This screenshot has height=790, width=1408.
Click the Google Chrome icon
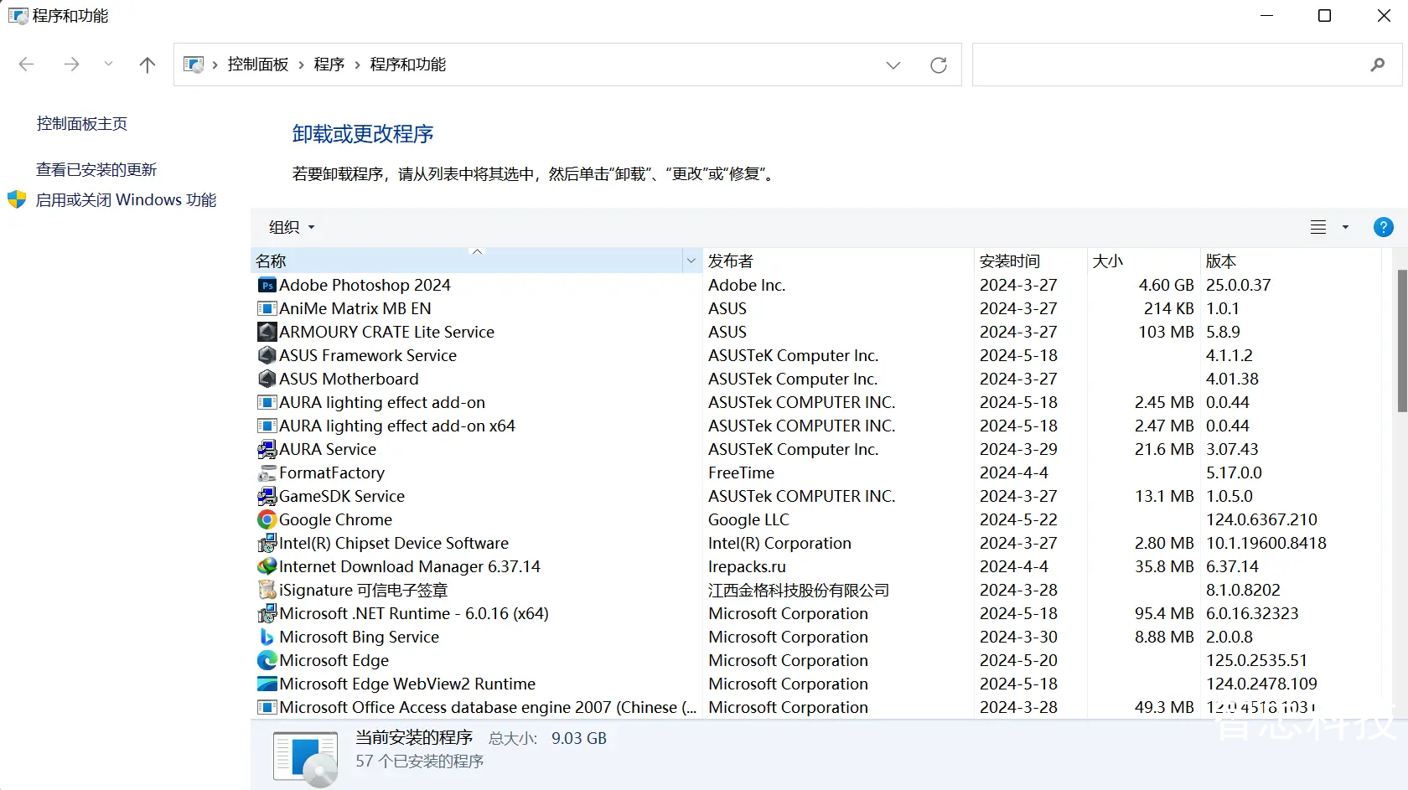[x=267, y=520]
